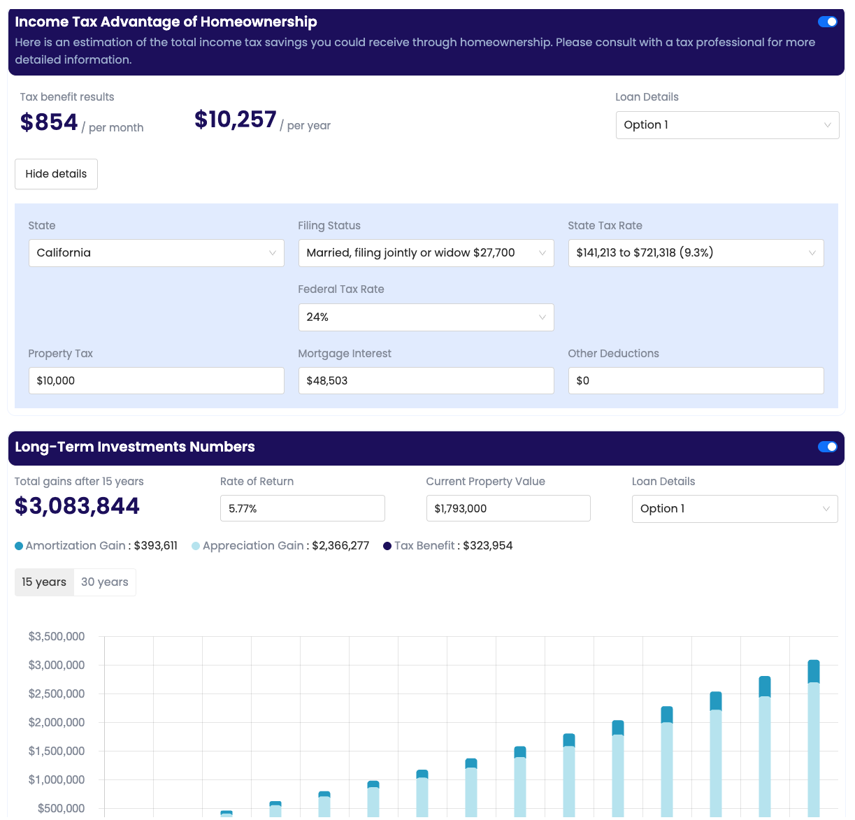
Task: Toggle off Long-Term Investments Numbers switch
Action: (827, 447)
